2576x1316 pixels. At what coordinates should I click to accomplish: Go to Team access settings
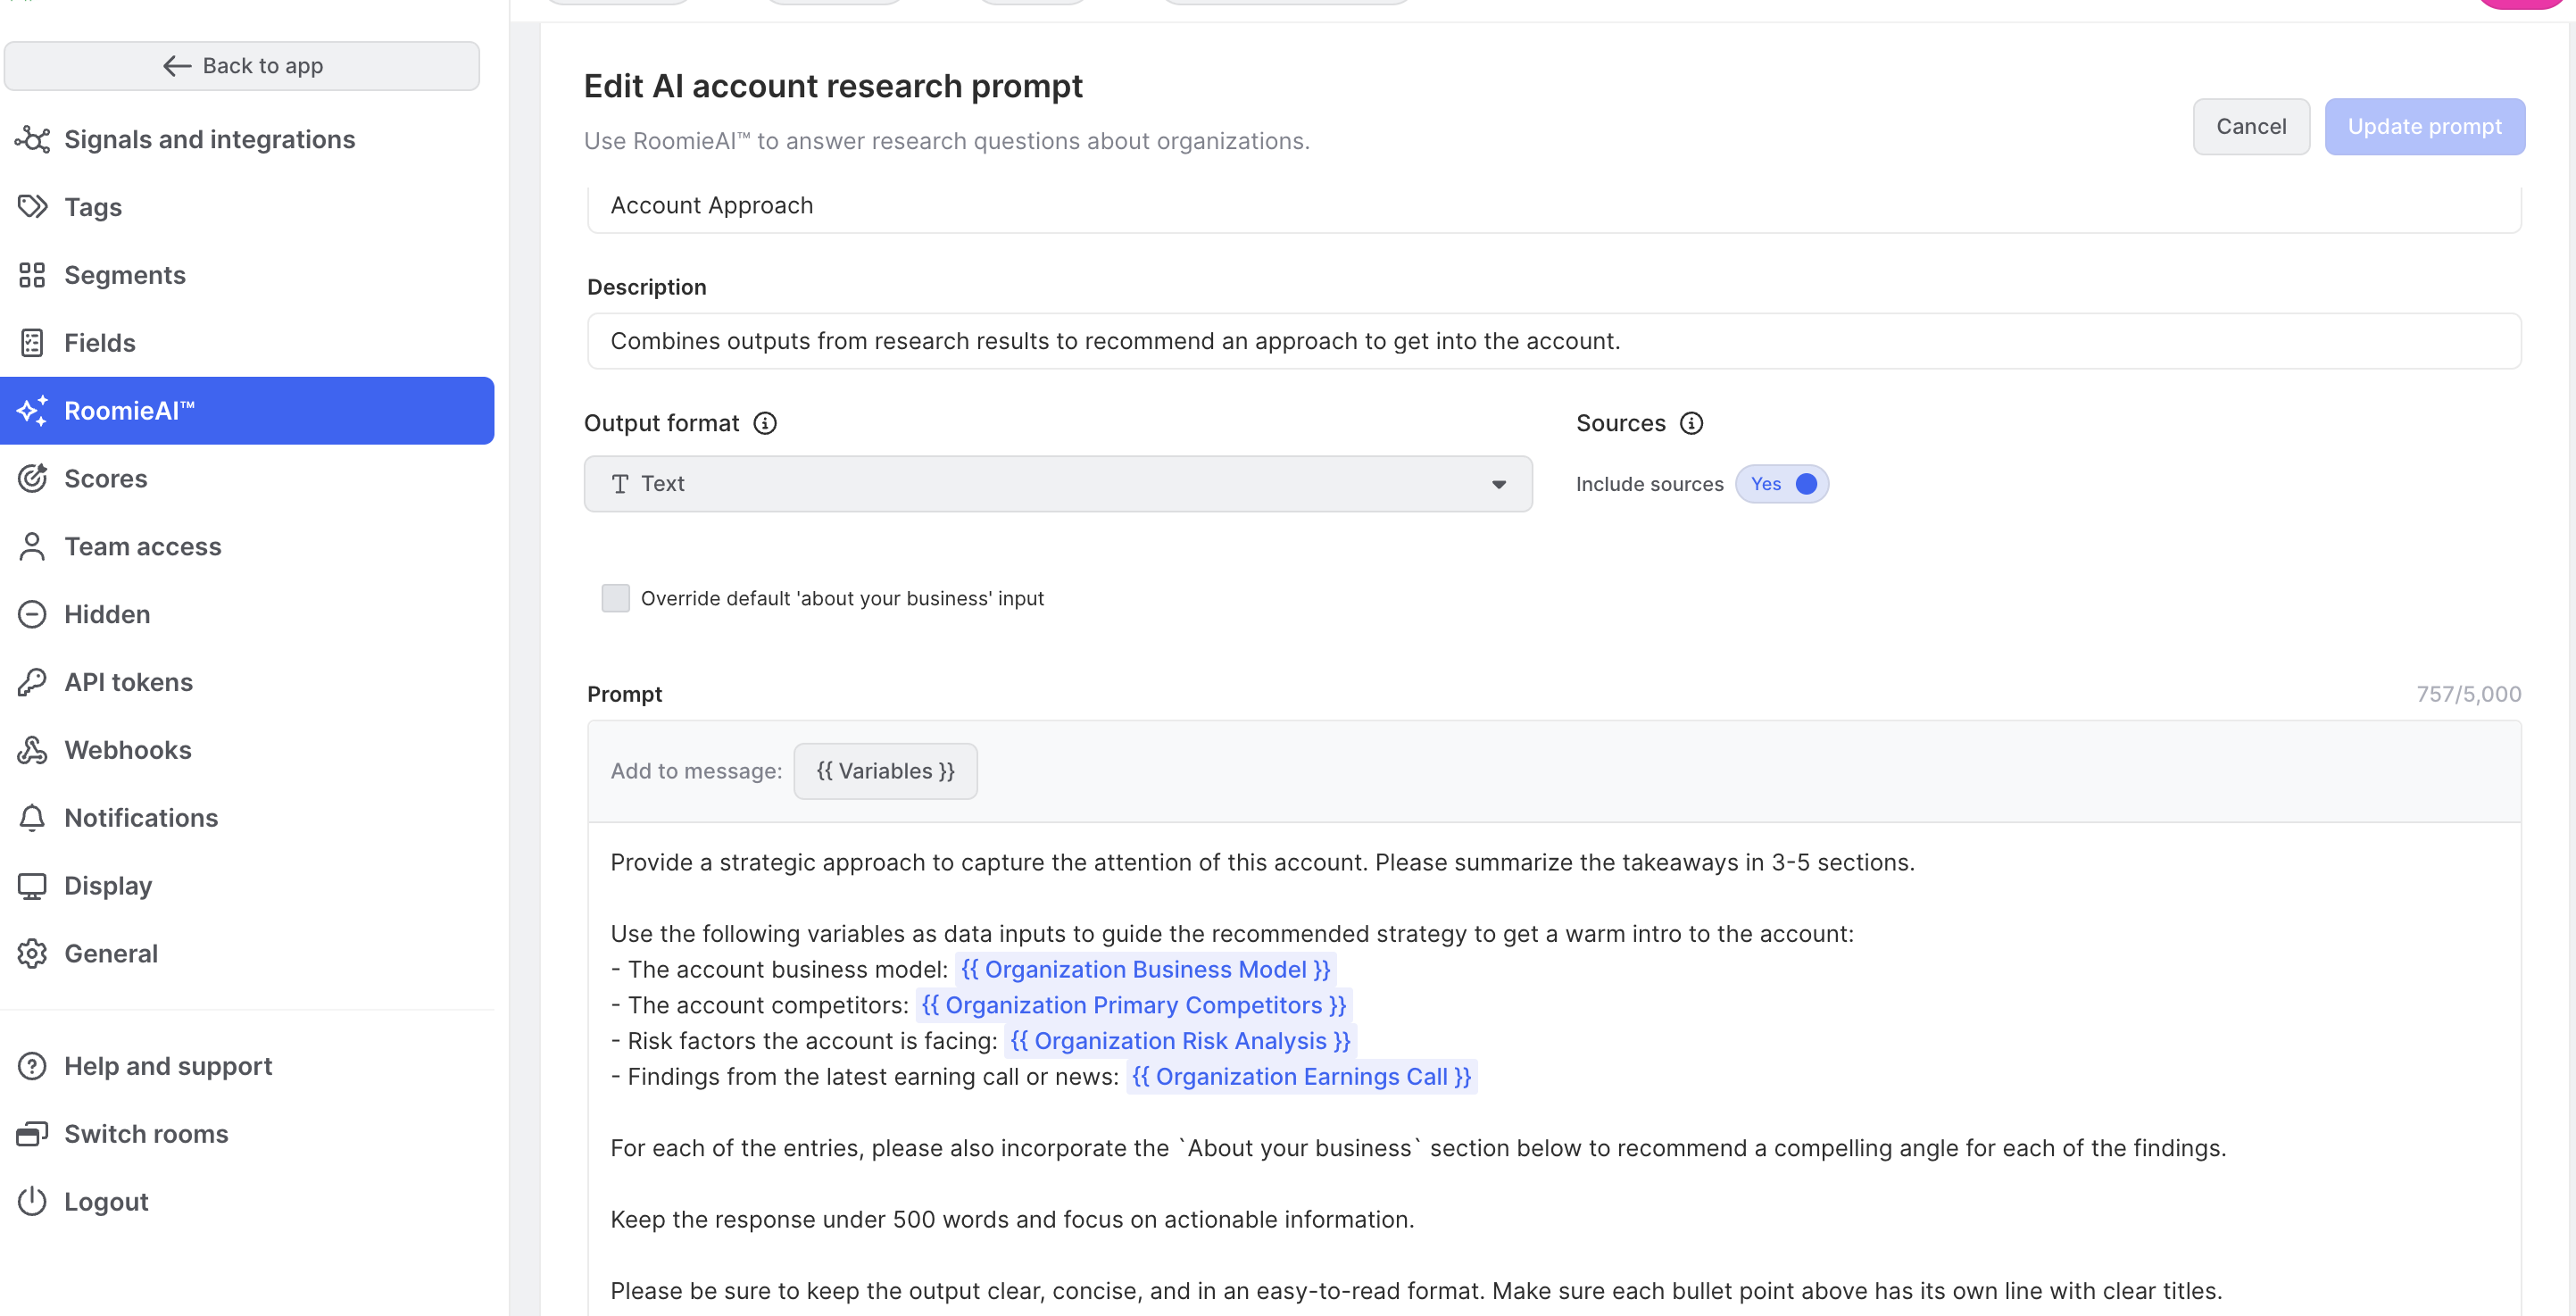[x=143, y=547]
